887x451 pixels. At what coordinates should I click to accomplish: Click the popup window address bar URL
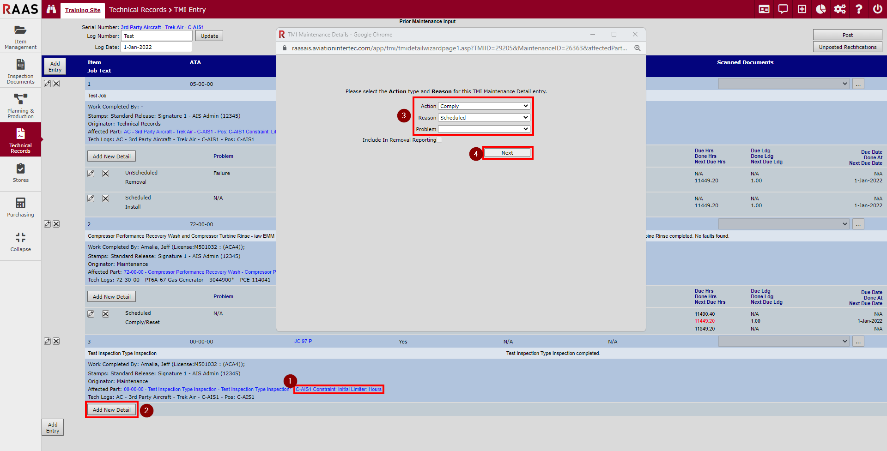pos(459,48)
